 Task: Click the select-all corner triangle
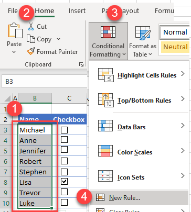pyautogui.click(x=7, y=99)
